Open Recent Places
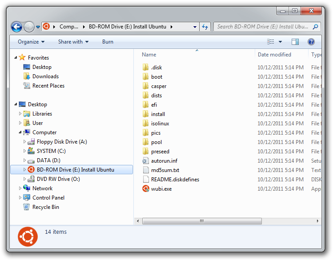333x260 pixels. point(44,86)
